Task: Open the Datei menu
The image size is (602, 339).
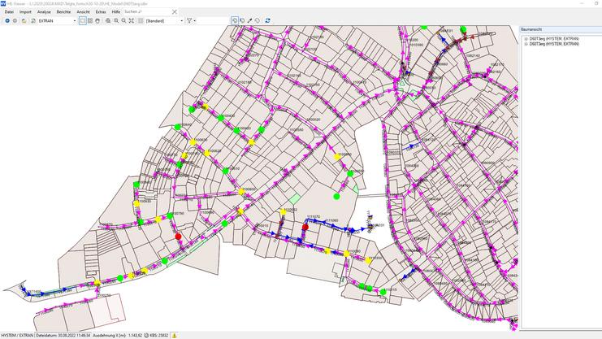Action: 9,12
